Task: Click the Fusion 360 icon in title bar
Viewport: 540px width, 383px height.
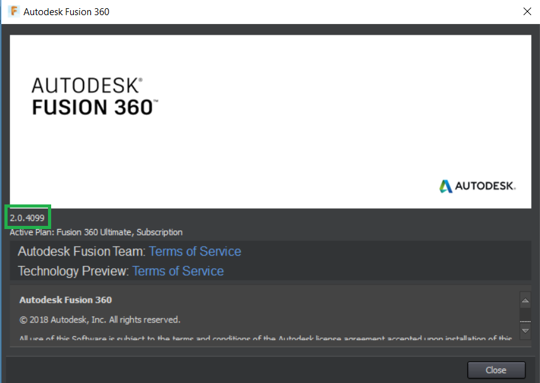Action: point(13,11)
